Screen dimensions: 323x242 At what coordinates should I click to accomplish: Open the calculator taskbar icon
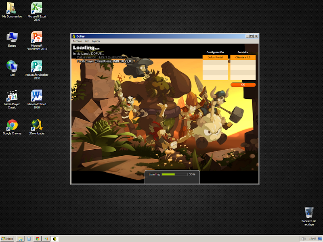(x=29, y=239)
